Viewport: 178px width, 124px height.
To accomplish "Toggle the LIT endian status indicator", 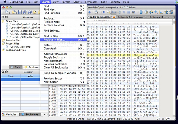I will (x=158, y=119).
